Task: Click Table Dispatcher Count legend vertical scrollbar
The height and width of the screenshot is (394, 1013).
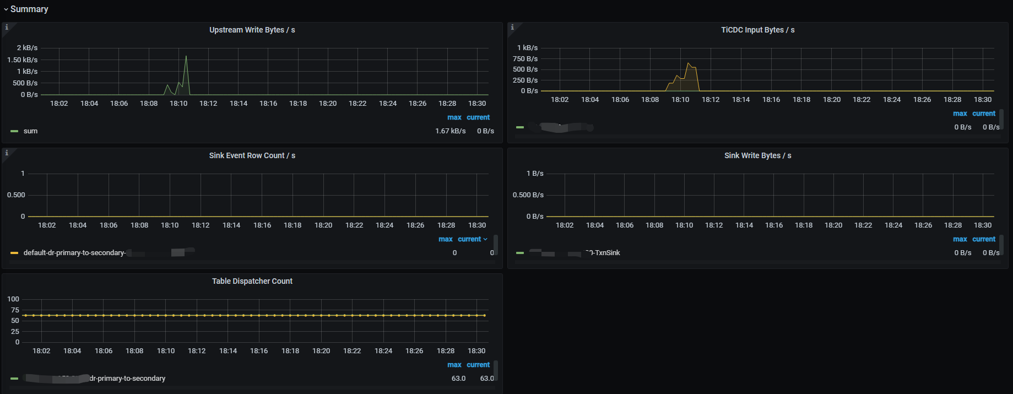Action: click(x=496, y=371)
